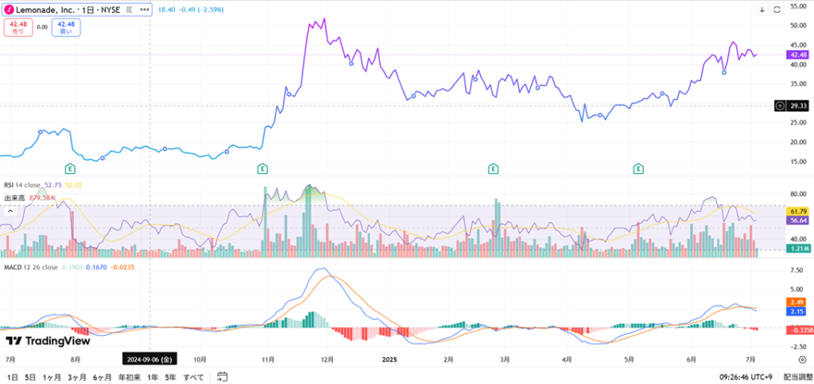This screenshot has height=384, width=814.
Task: Toggle the 配当調整 dividend adjustment button
Action: click(x=797, y=377)
